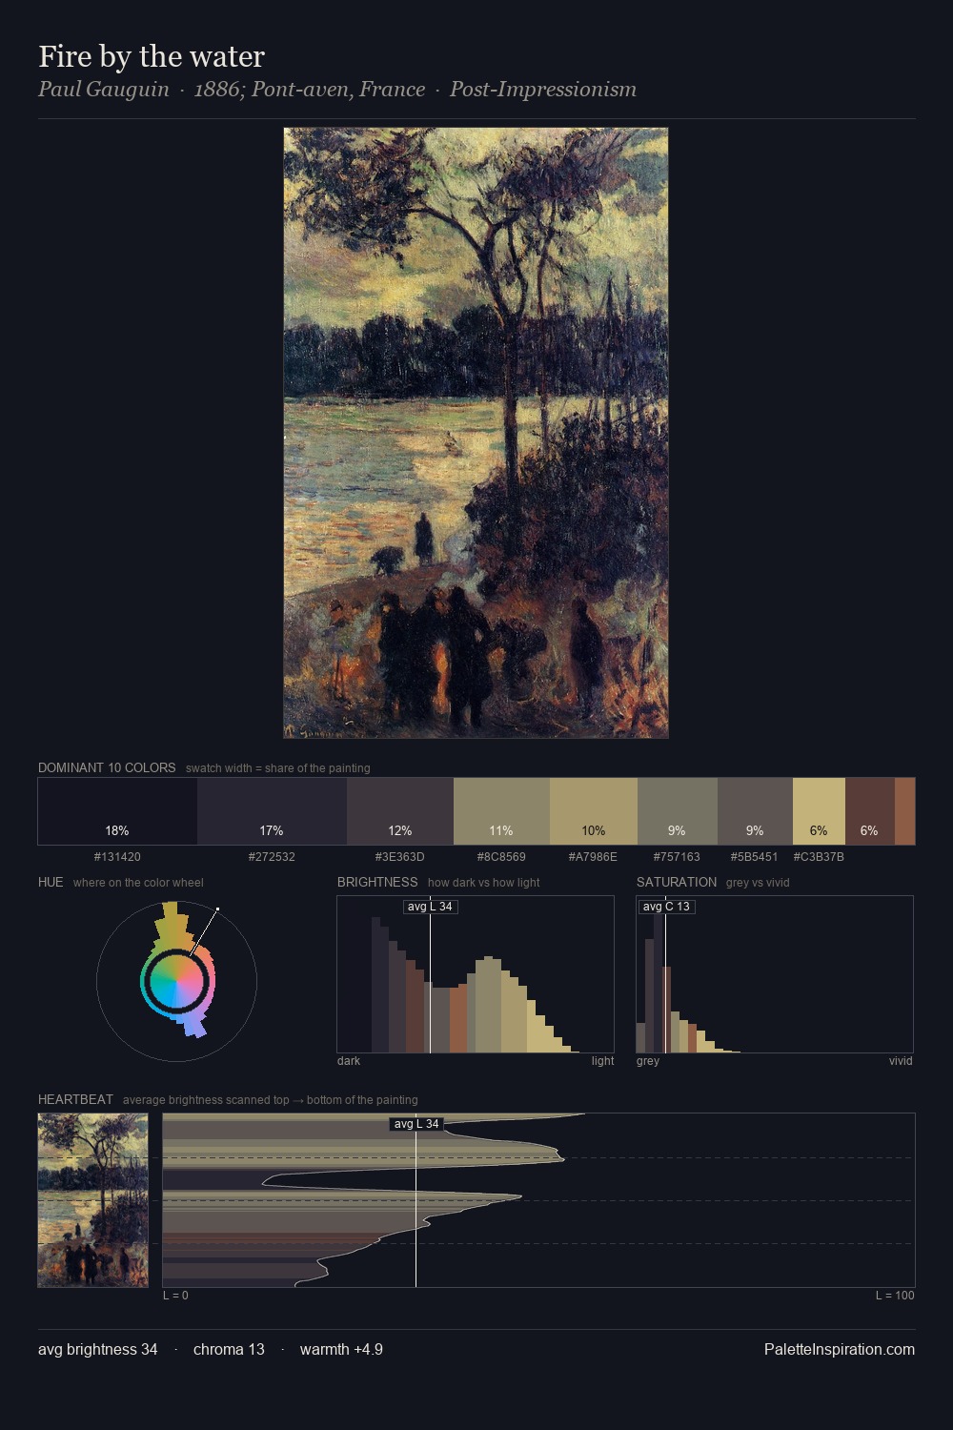
Task: Click the 'avg C 13' label in saturation chart
Action: coord(666,907)
